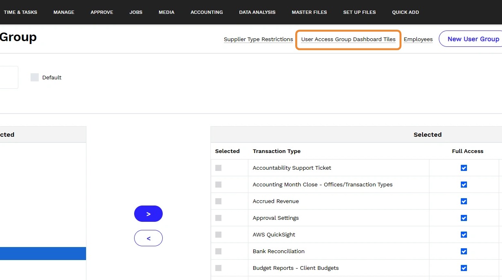
Task: Select the highlighted blue row in left list
Action: (43, 254)
